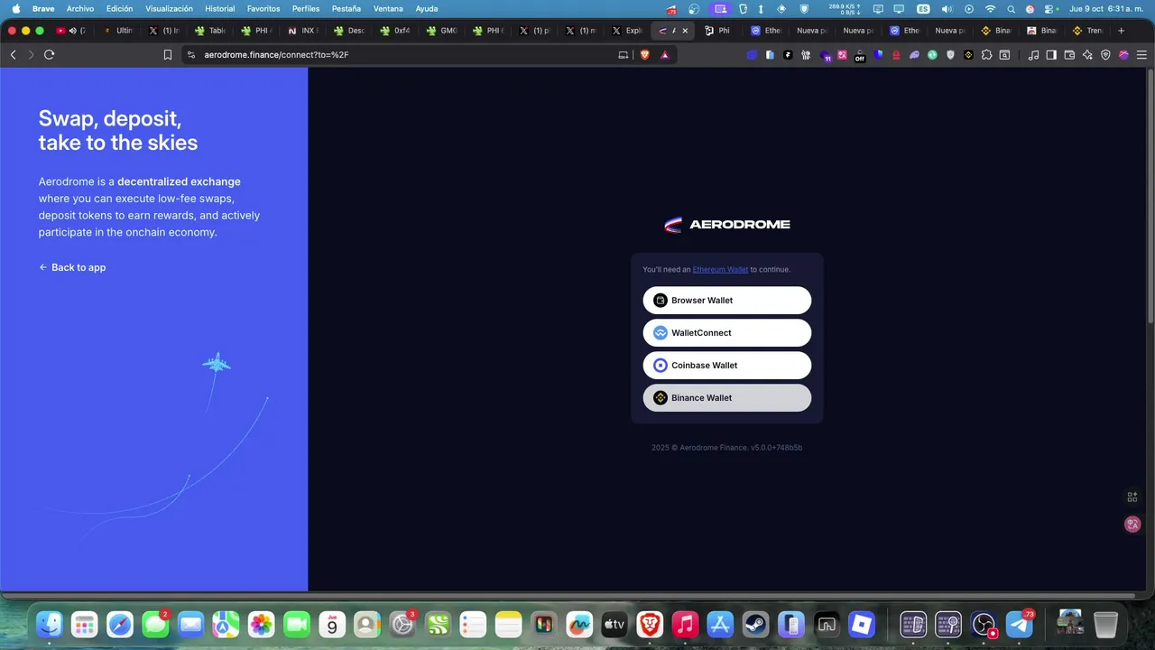1155x650 pixels.
Task: Switch to the Table tab
Action: [x=212, y=30]
